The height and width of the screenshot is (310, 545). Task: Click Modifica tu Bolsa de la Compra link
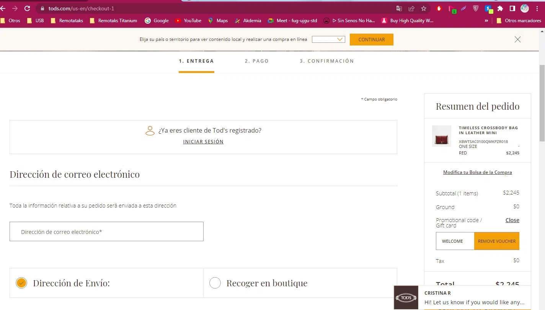click(478, 172)
